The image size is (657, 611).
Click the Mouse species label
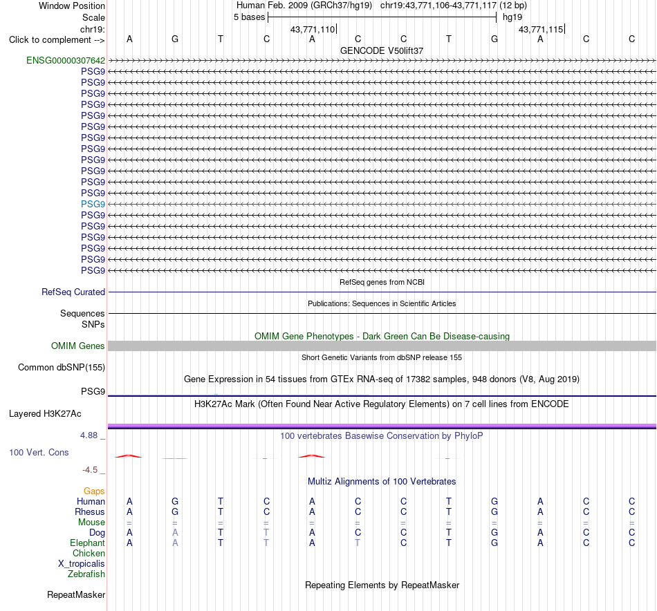click(92, 523)
